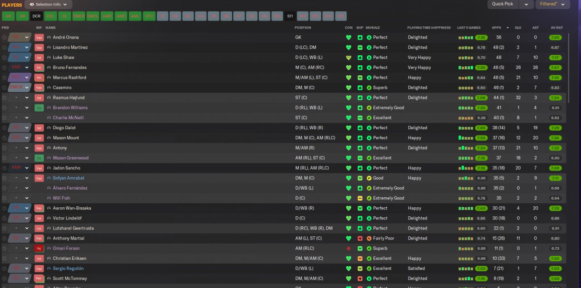The image size is (581, 288).
Task: Open player profile icon beside Bruno Fernandes
Action: tap(49, 68)
